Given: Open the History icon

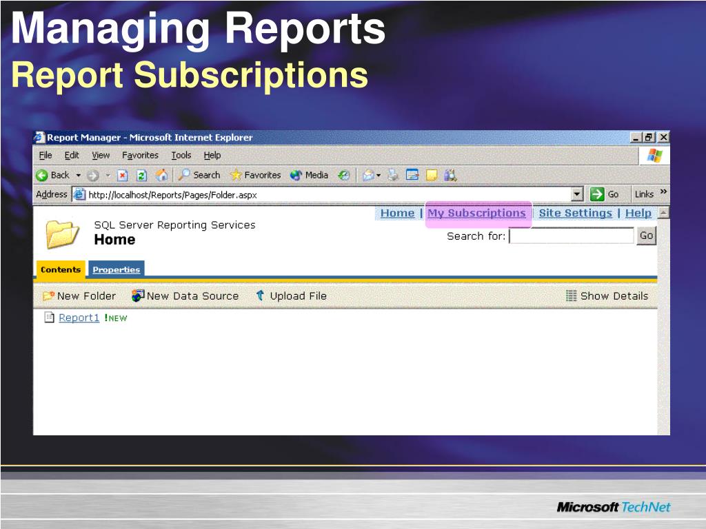Looking at the screenshot, I should 344,175.
